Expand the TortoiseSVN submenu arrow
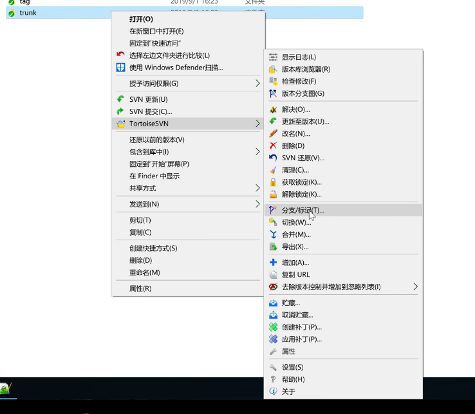Image resolution: width=475 pixels, height=414 pixels. coord(257,124)
